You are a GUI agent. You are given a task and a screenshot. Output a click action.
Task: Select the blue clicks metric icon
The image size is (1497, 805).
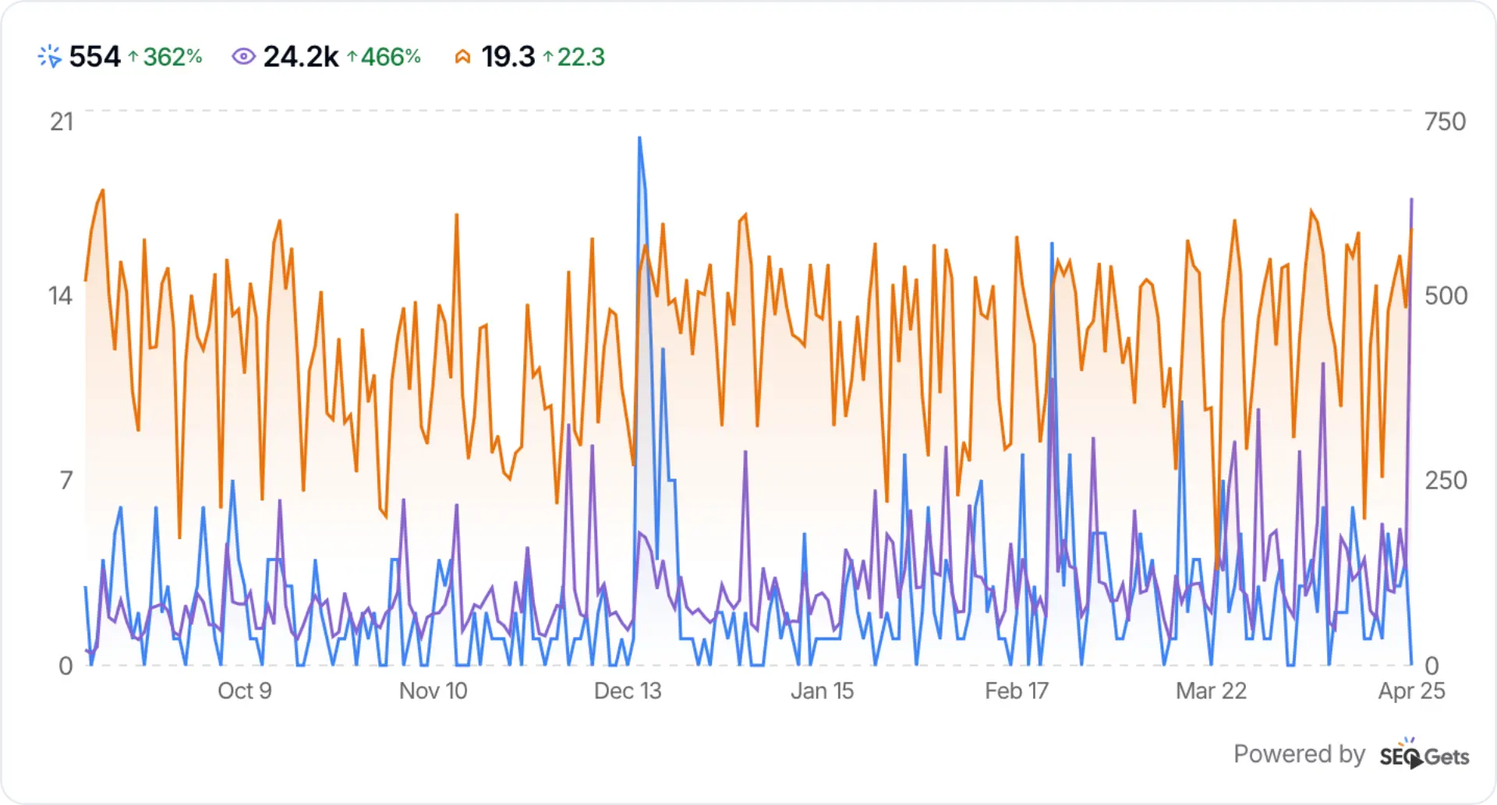(50, 56)
